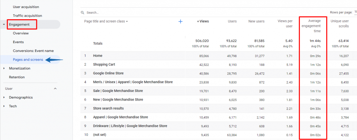Click Totals views value 506,020
This screenshot has width=357, height=140.
[202, 41]
